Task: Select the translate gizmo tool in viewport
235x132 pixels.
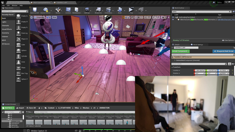Action: [x=123, y=17]
